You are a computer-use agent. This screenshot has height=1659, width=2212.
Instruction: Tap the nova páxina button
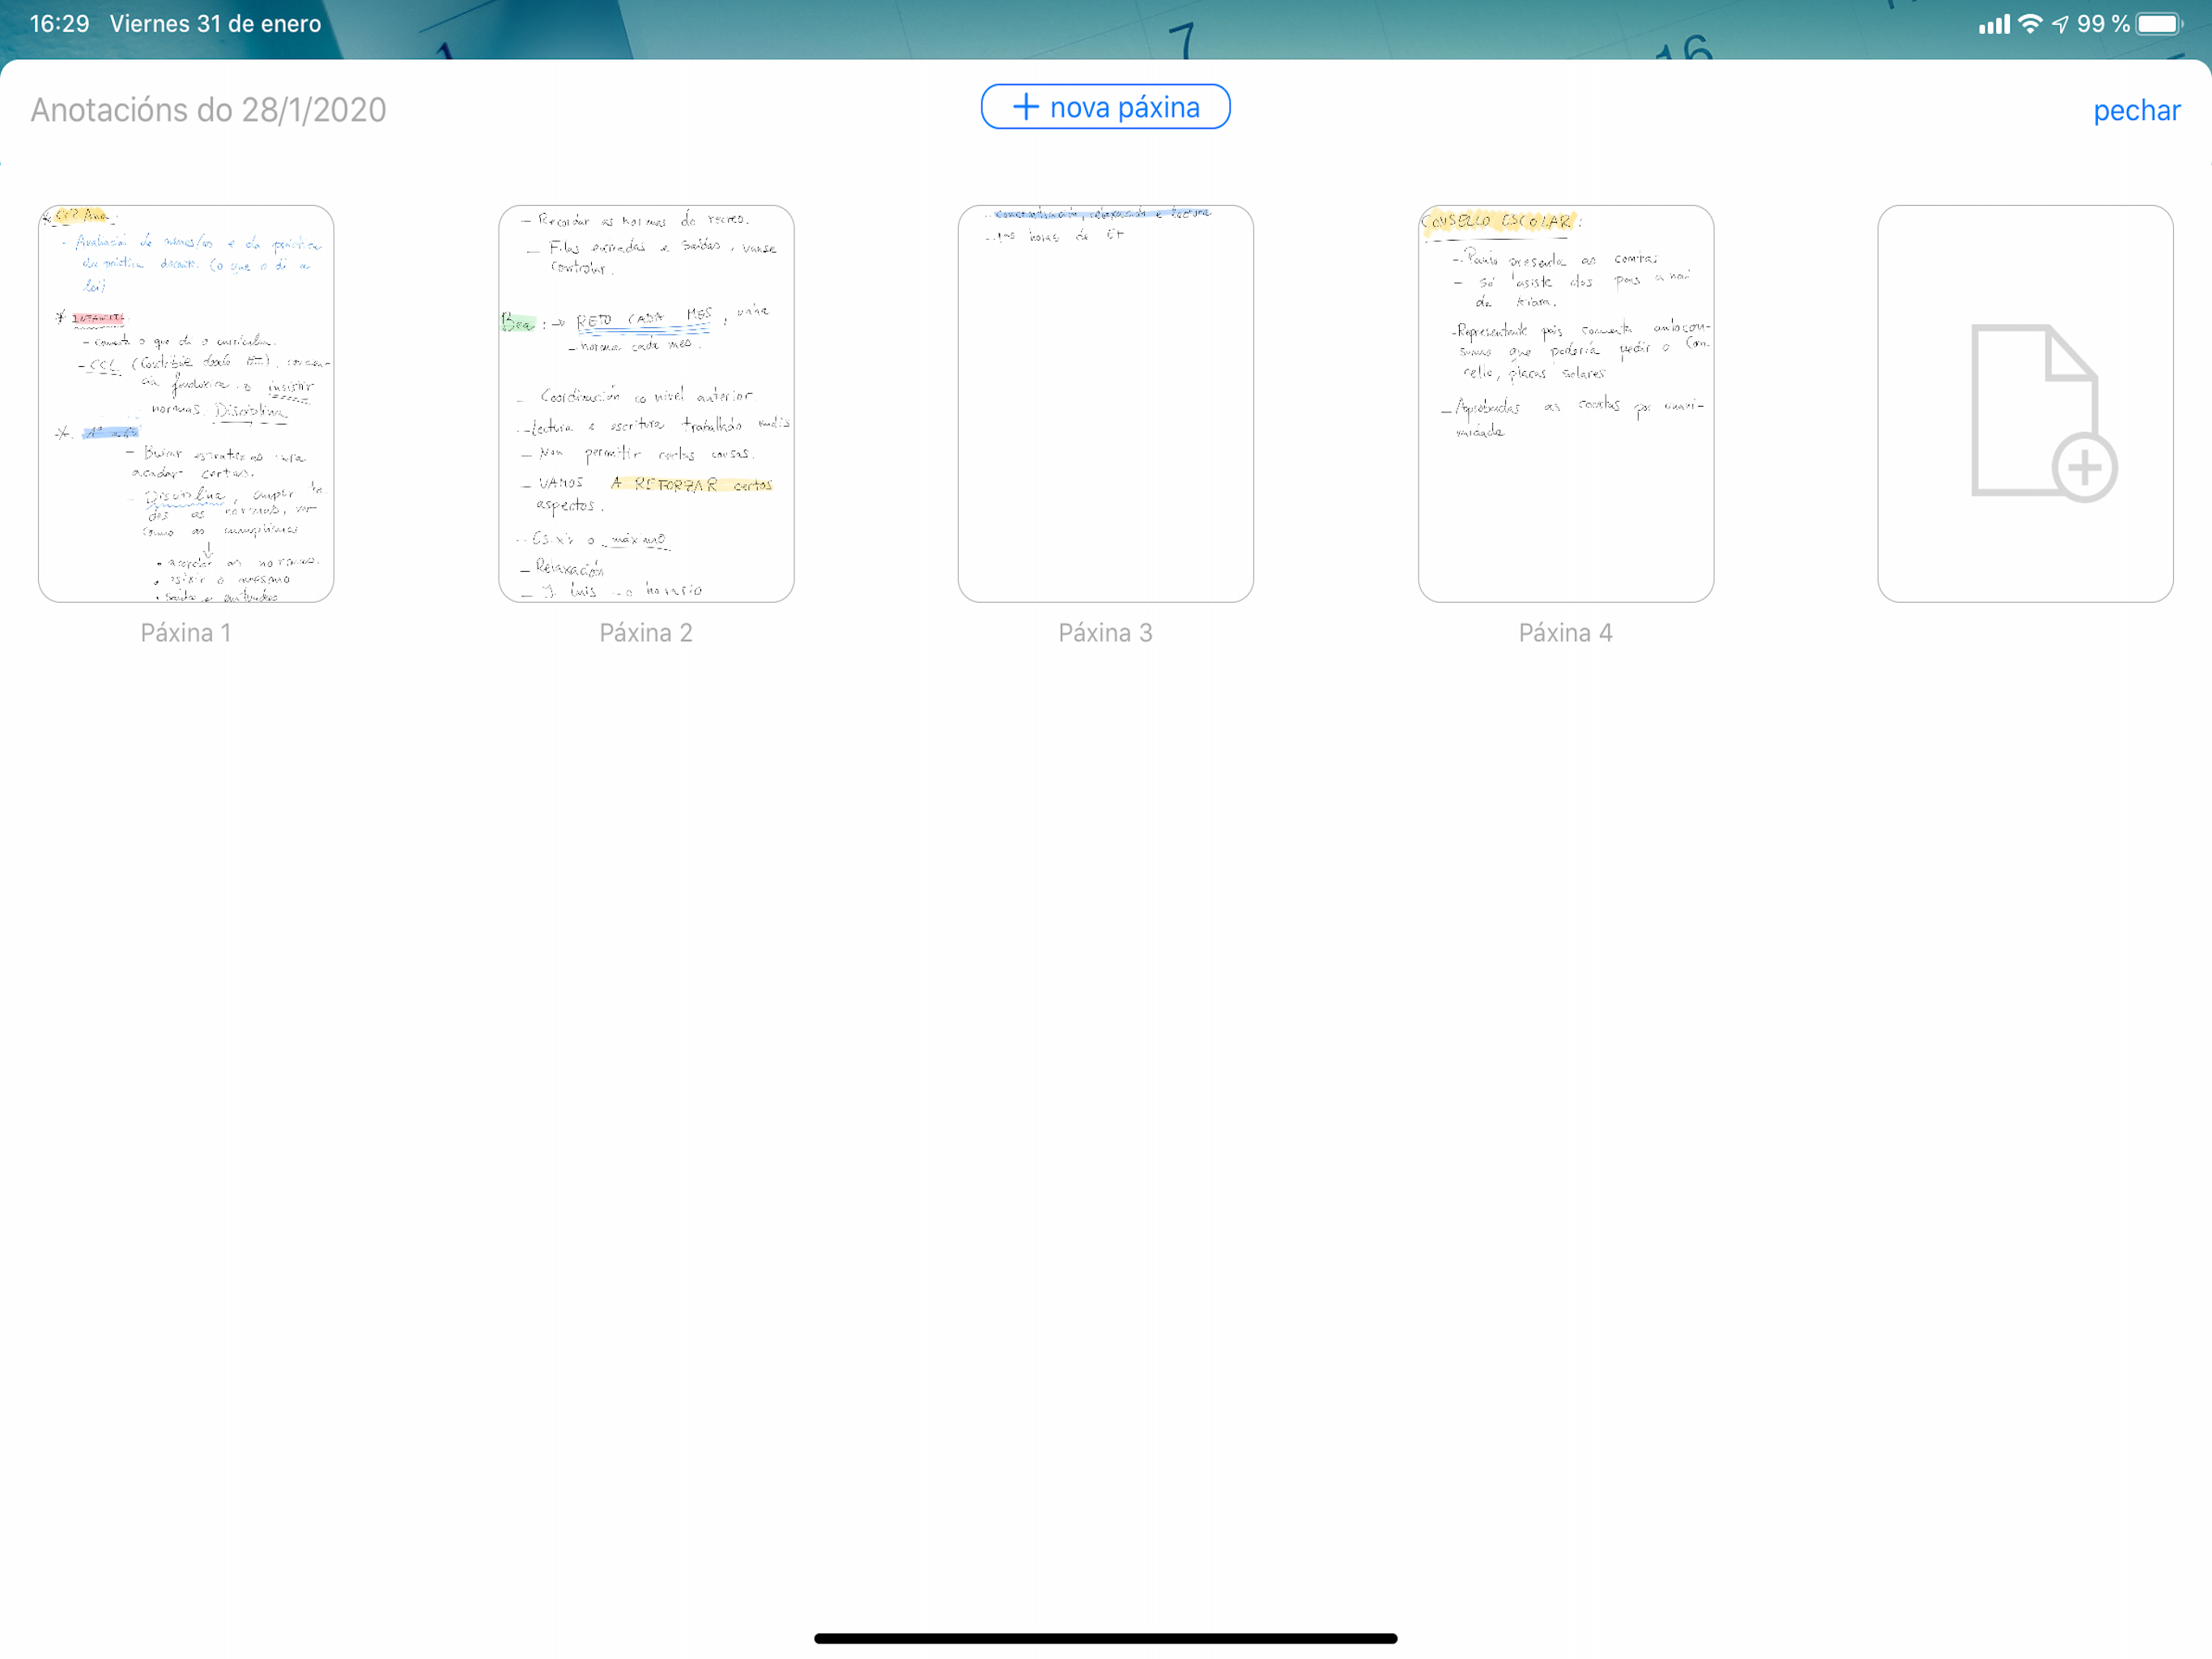[1105, 107]
